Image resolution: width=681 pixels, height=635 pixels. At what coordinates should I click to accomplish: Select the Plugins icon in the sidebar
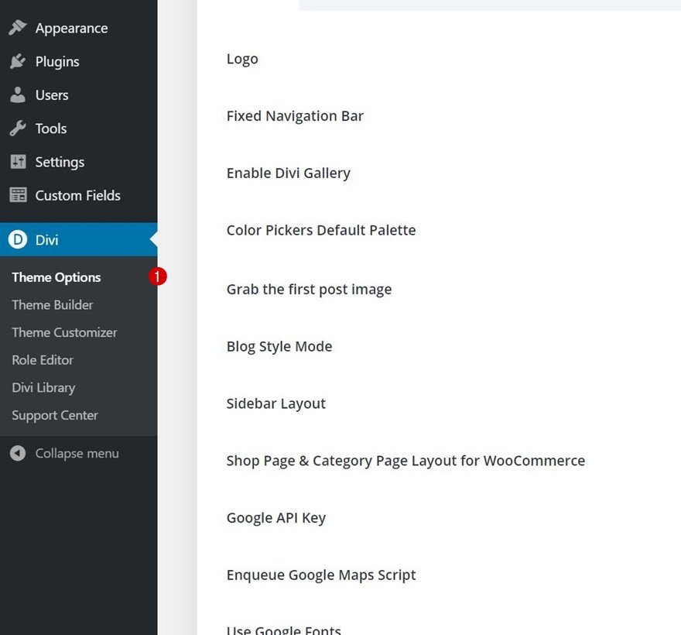[x=18, y=61]
